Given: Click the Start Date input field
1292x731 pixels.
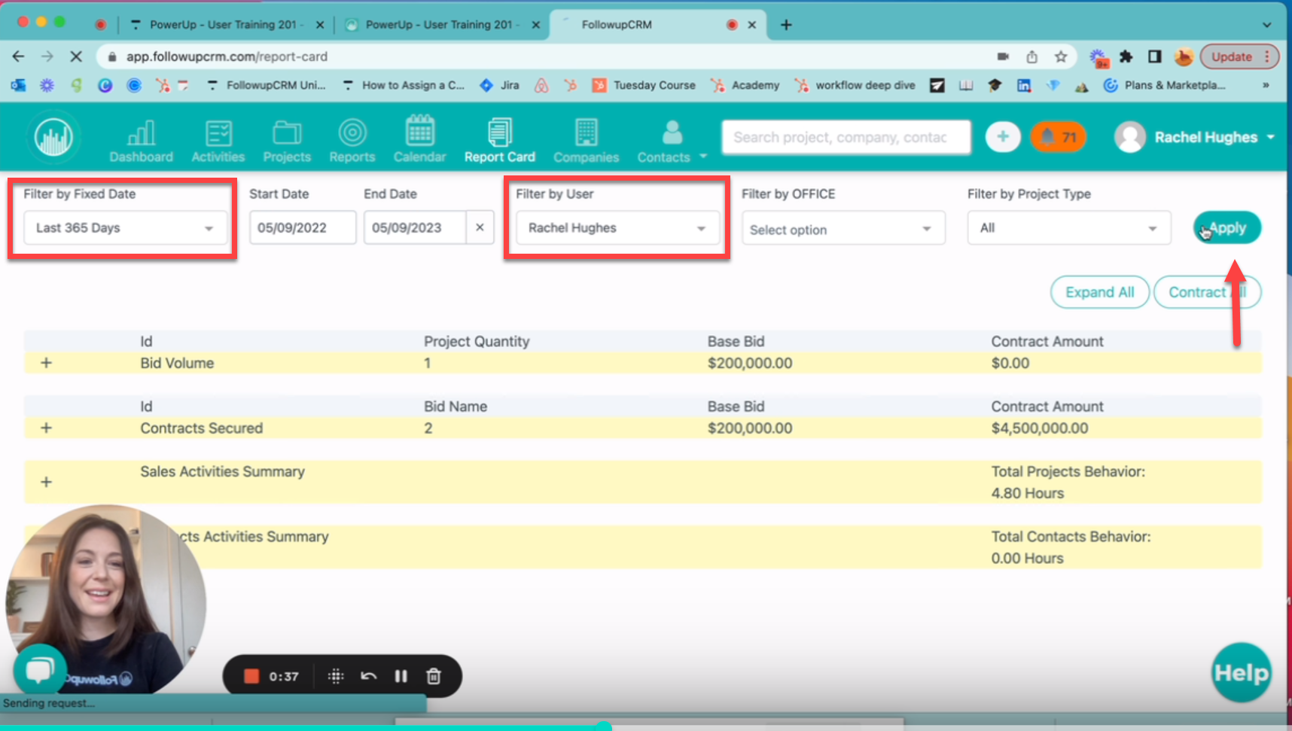Looking at the screenshot, I should 302,228.
